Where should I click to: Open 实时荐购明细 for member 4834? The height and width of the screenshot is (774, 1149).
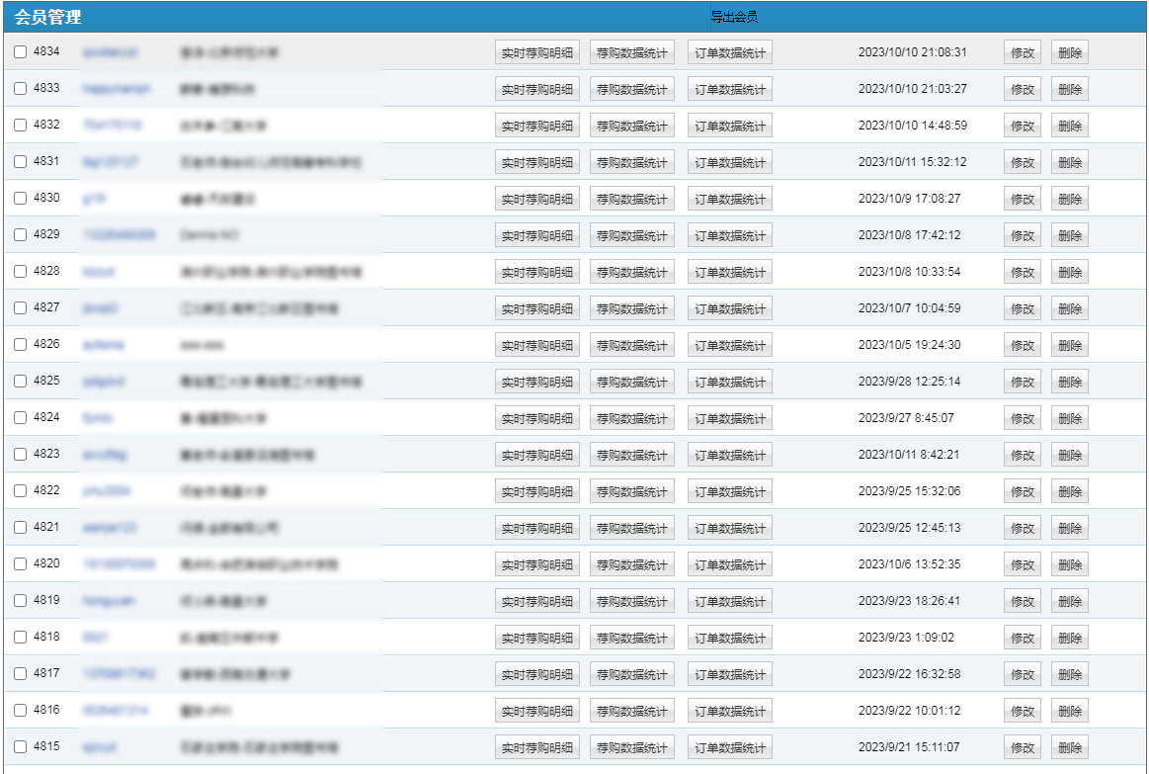click(536, 53)
